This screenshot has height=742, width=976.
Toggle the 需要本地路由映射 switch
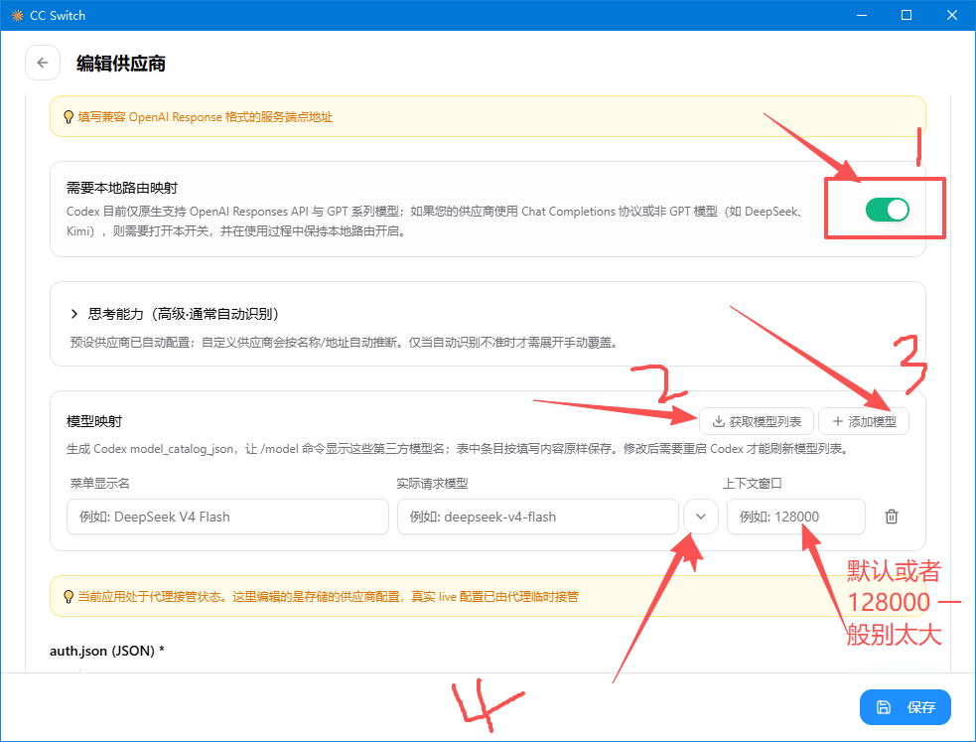click(x=887, y=210)
